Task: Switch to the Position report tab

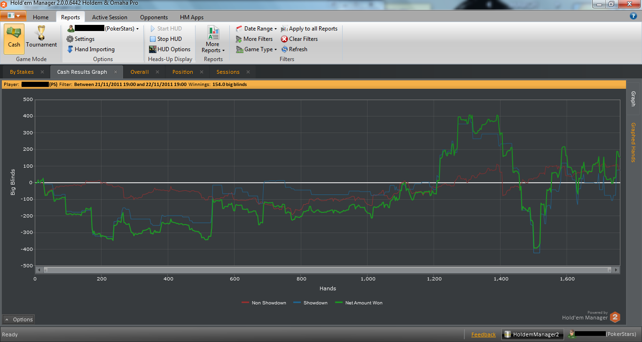Action: coord(183,72)
